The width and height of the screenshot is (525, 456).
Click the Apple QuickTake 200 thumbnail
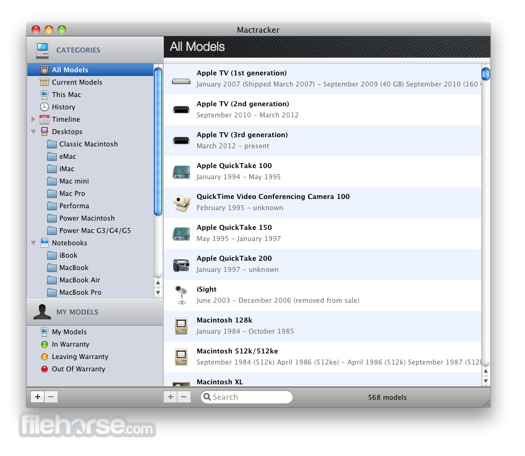[181, 264]
